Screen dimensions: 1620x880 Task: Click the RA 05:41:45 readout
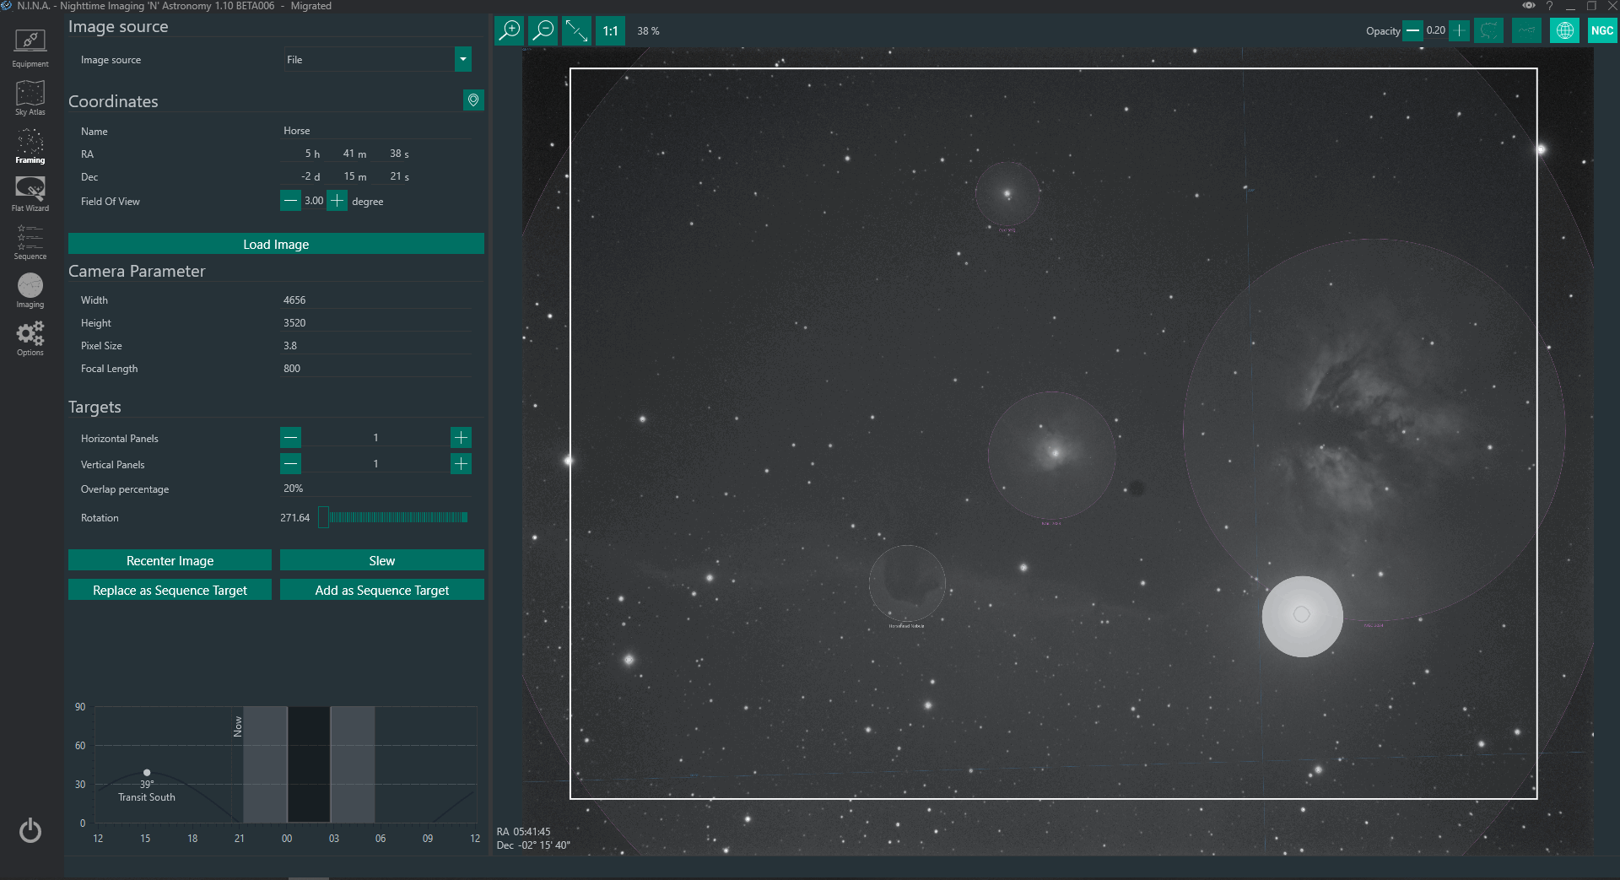tap(523, 831)
